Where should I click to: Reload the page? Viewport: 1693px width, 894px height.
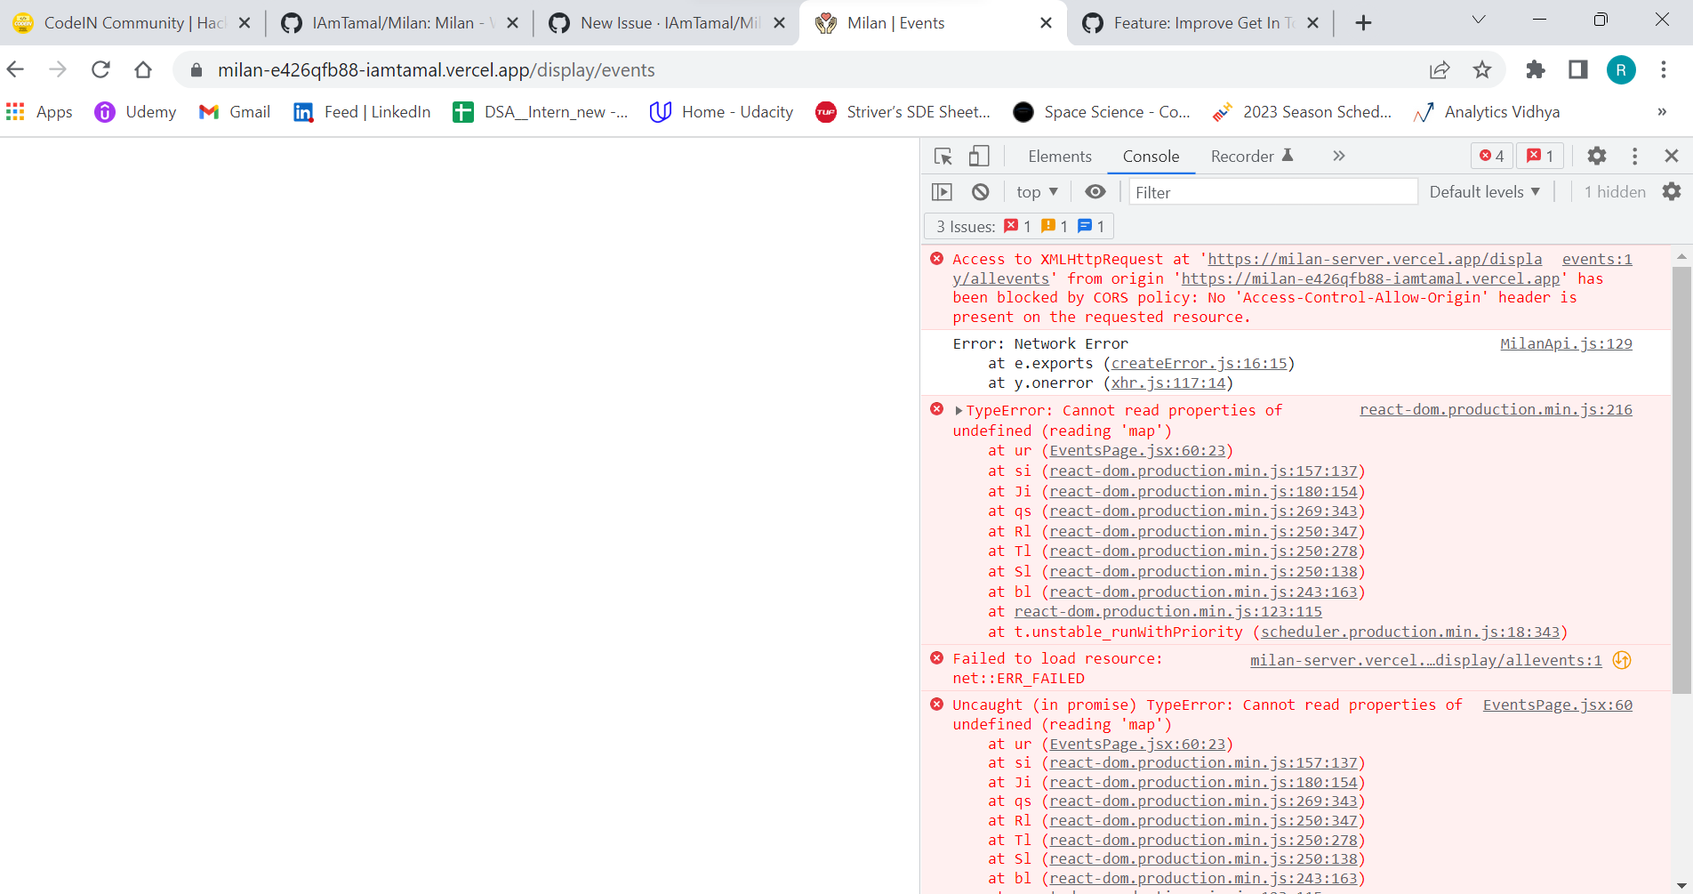[x=100, y=69]
